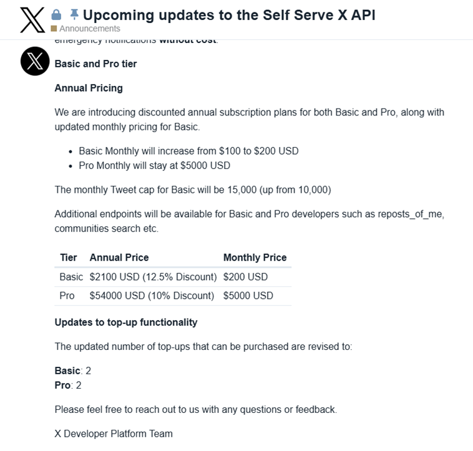
Task: Select the 'Annual Pricing' subheading
Action: click(89, 88)
